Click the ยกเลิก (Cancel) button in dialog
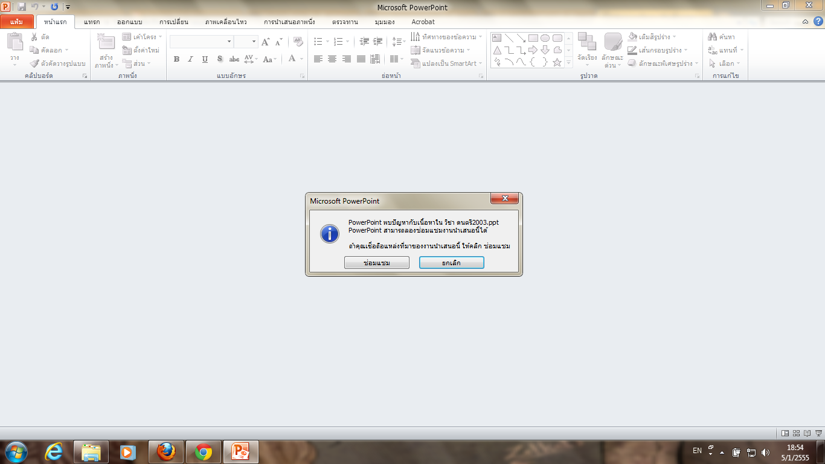The width and height of the screenshot is (825, 464). 452,263
